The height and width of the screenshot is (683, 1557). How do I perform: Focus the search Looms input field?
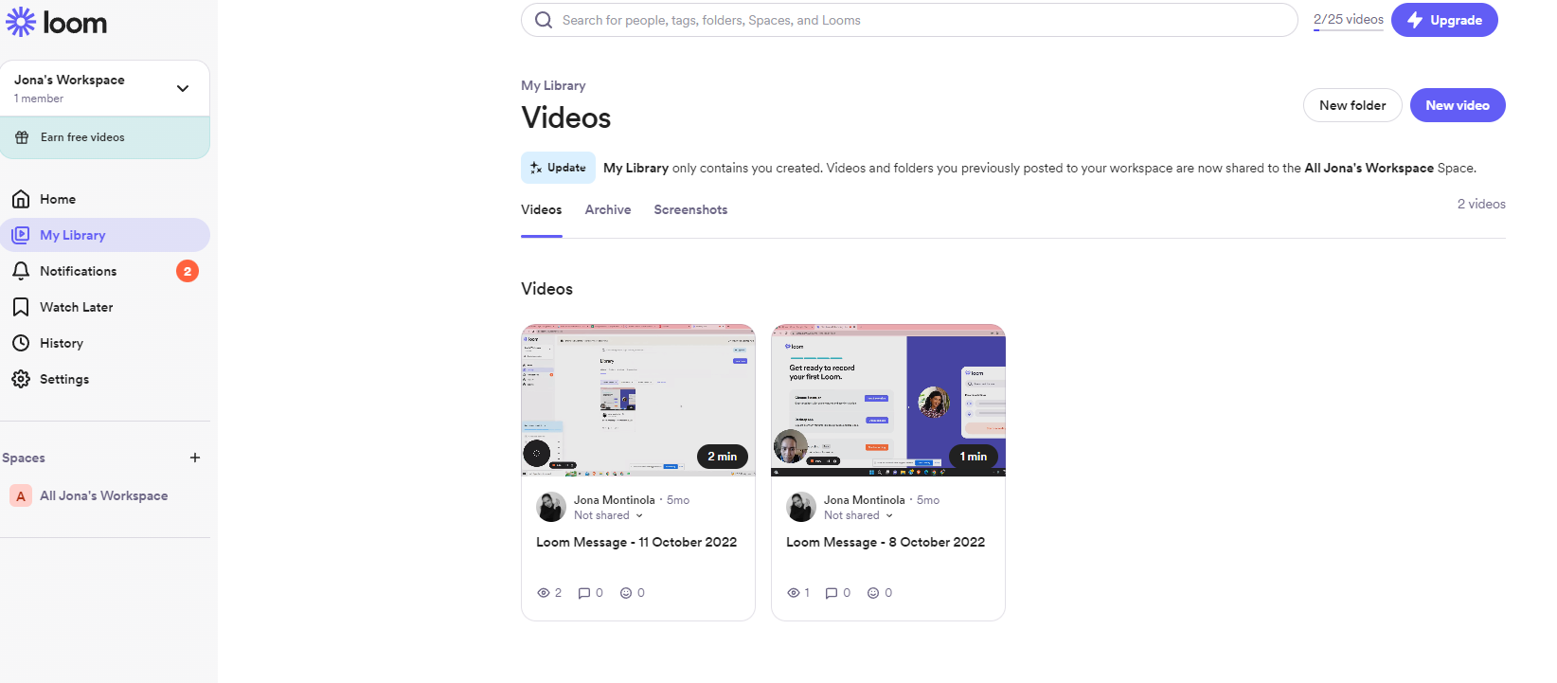coord(909,20)
